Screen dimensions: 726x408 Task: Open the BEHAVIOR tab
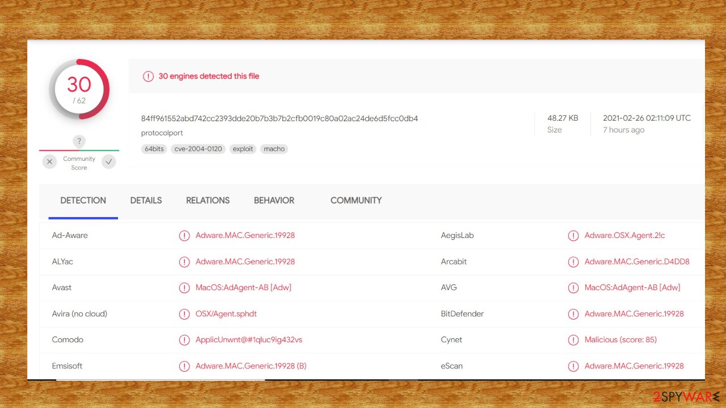click(274, 201)
